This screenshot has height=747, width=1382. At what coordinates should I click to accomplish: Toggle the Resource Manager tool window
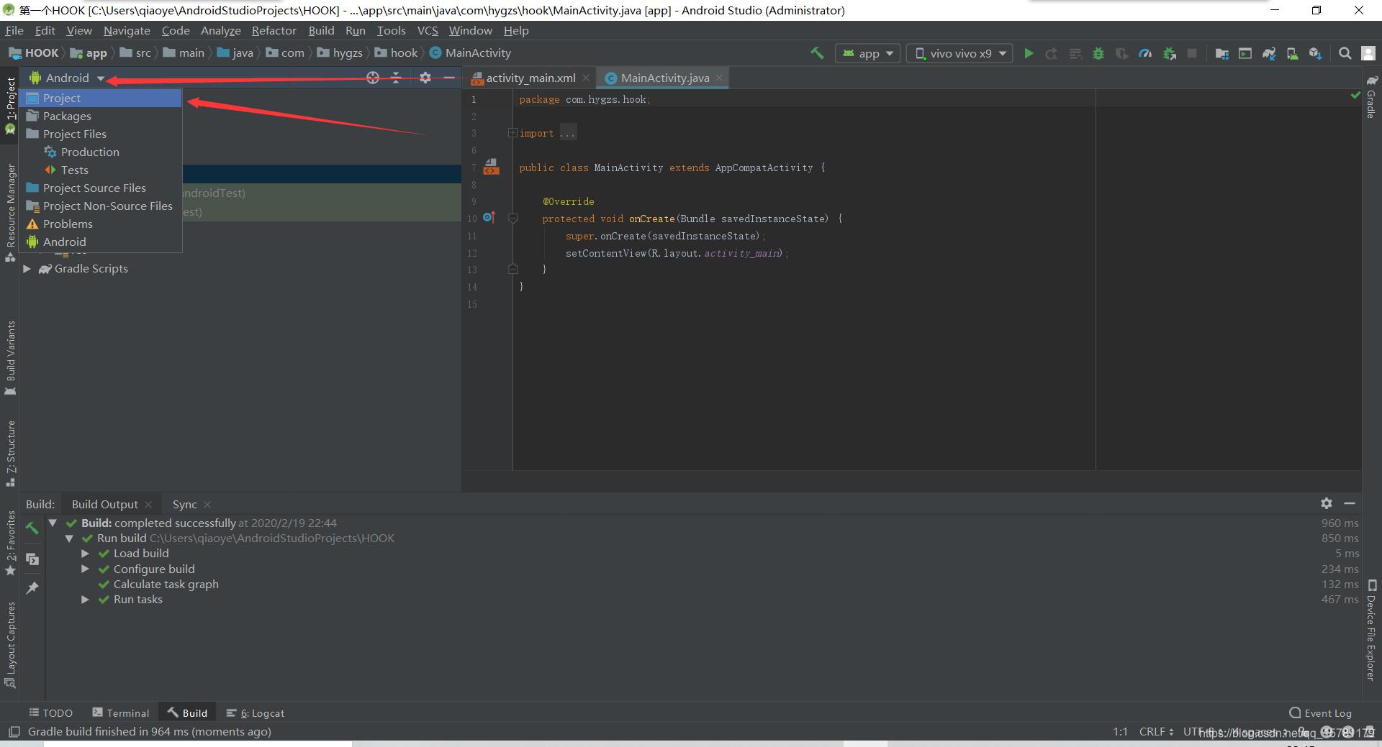[x=11, y=213]
